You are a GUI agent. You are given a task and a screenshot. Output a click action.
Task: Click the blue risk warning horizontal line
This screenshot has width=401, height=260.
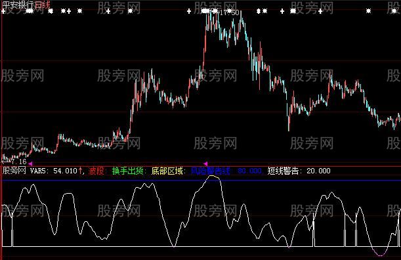(201, 181)
